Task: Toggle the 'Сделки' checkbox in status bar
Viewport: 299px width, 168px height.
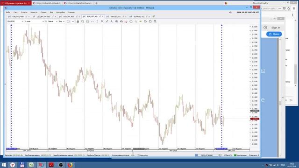Action: 138,155
